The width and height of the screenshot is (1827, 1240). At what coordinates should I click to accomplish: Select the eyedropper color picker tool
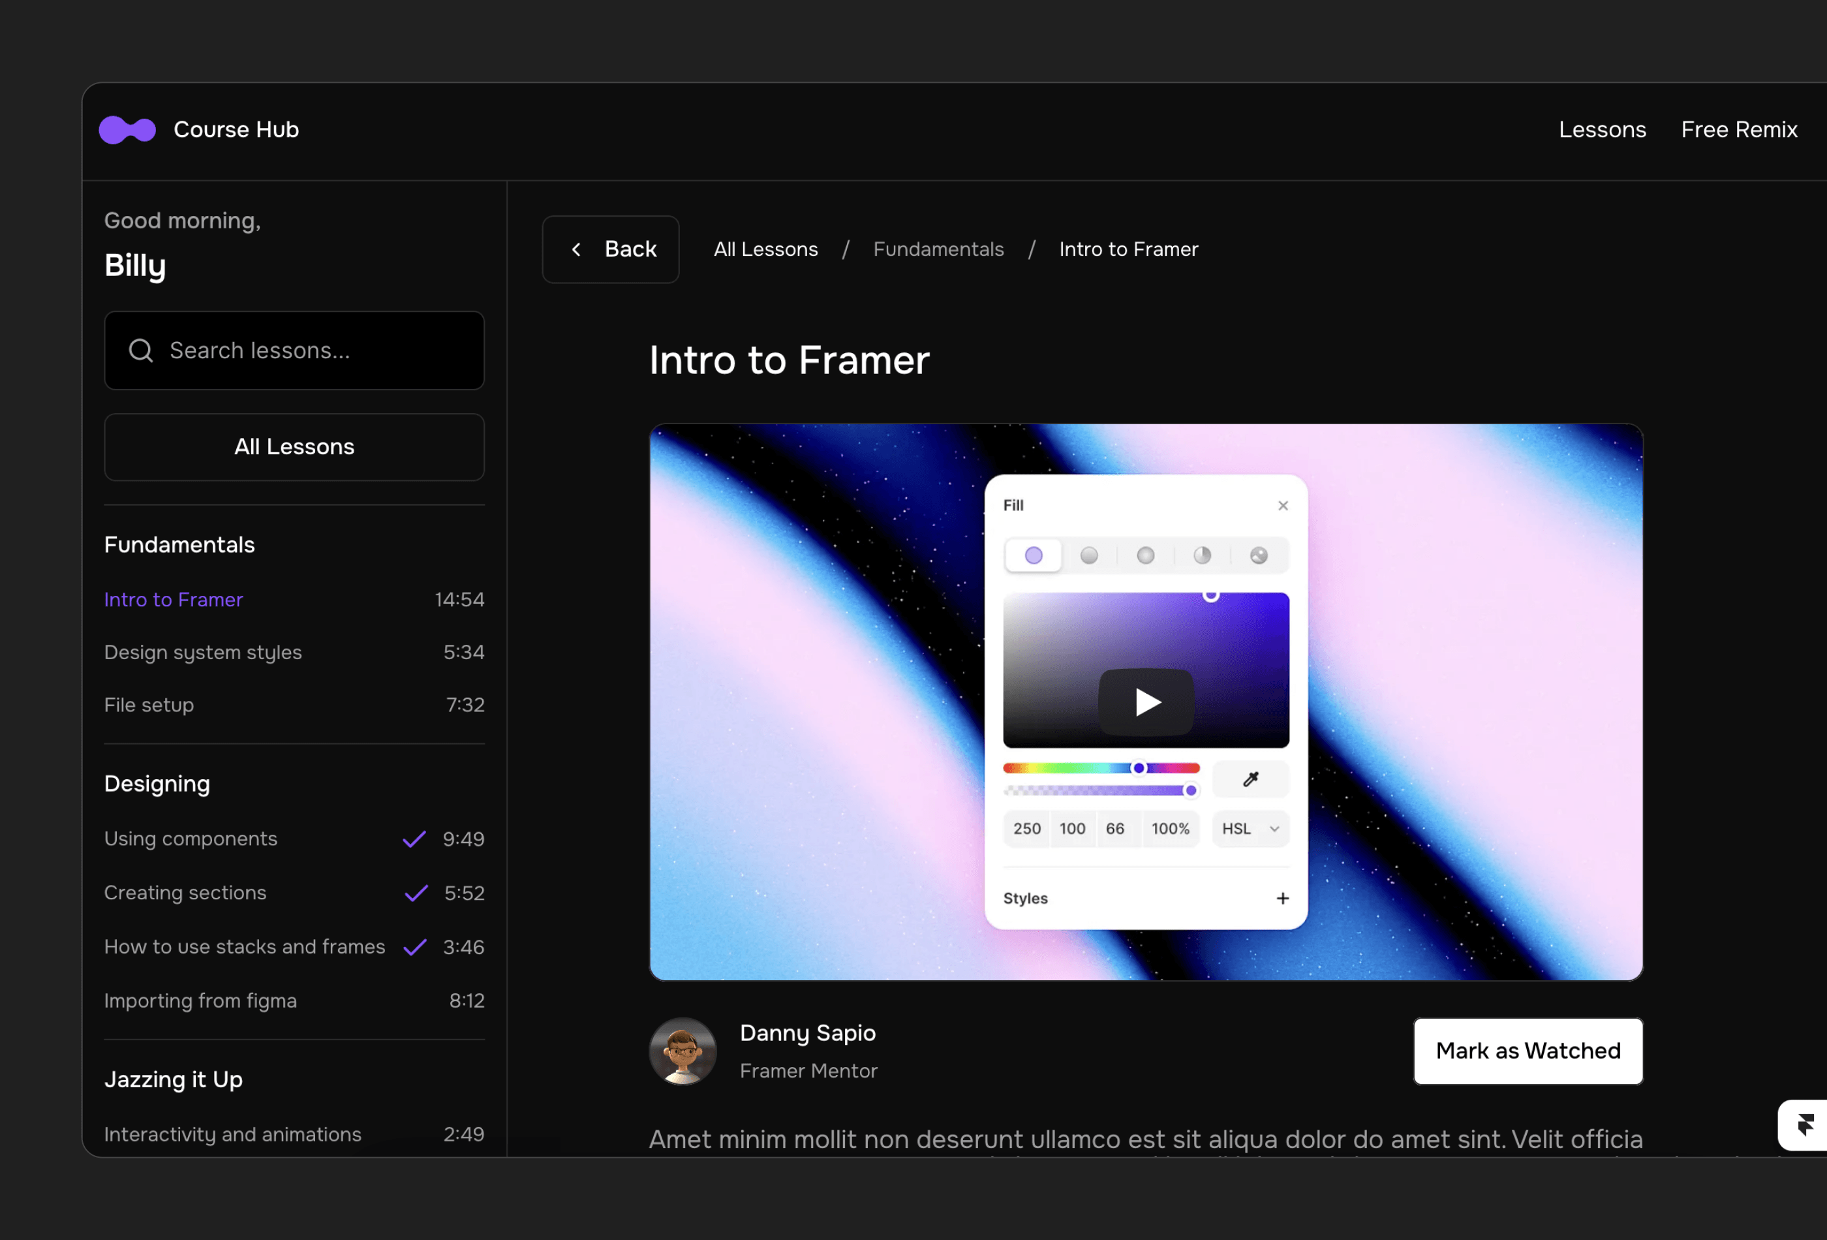tap(1250, 779)
